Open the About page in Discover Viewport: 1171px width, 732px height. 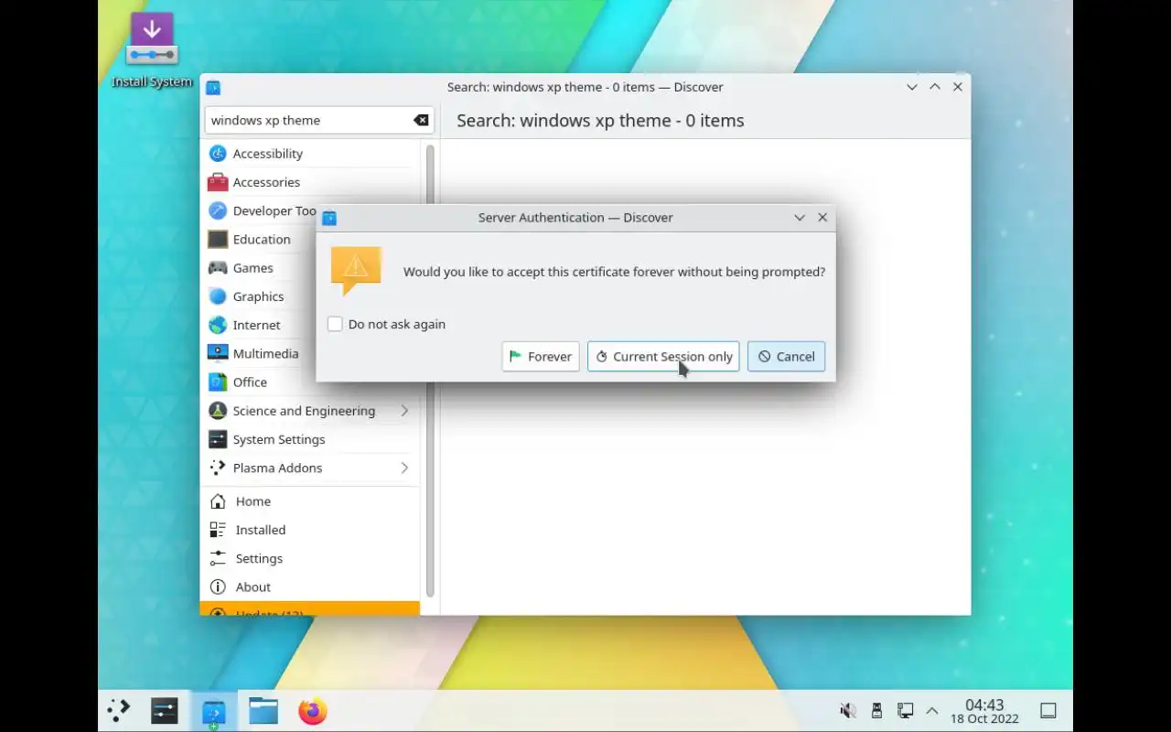310,587
